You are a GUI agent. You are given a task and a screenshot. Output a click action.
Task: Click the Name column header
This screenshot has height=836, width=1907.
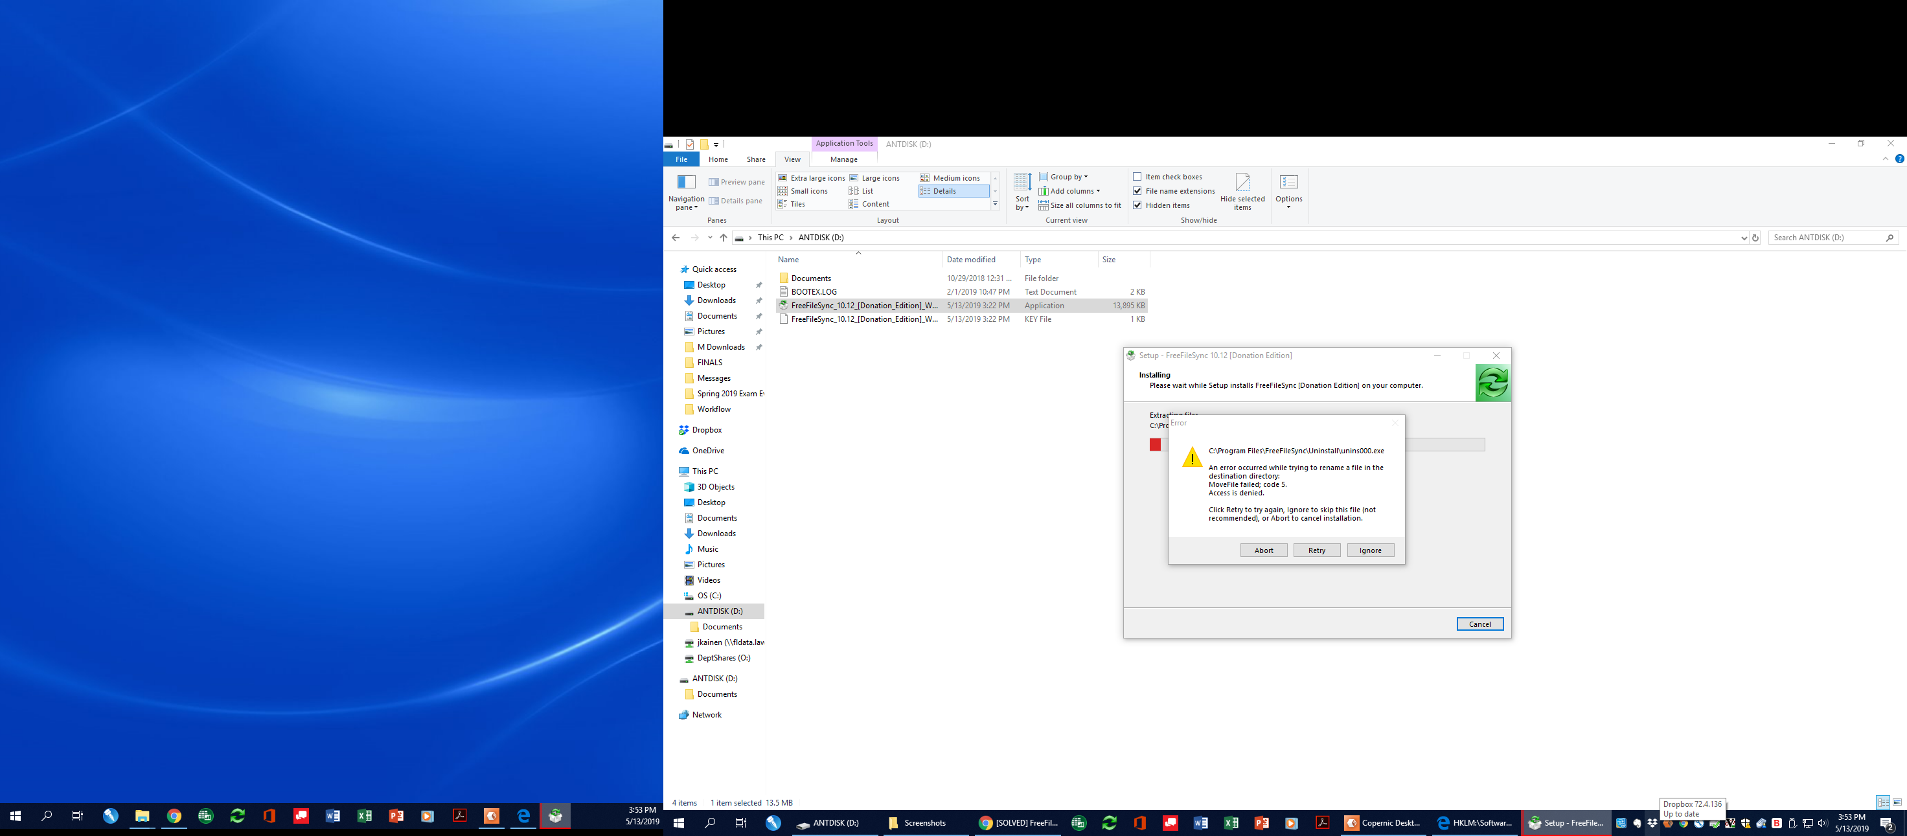coord(859,260)
